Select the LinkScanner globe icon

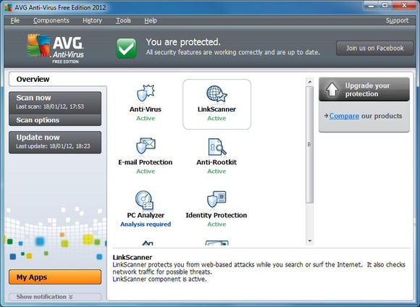217,93
